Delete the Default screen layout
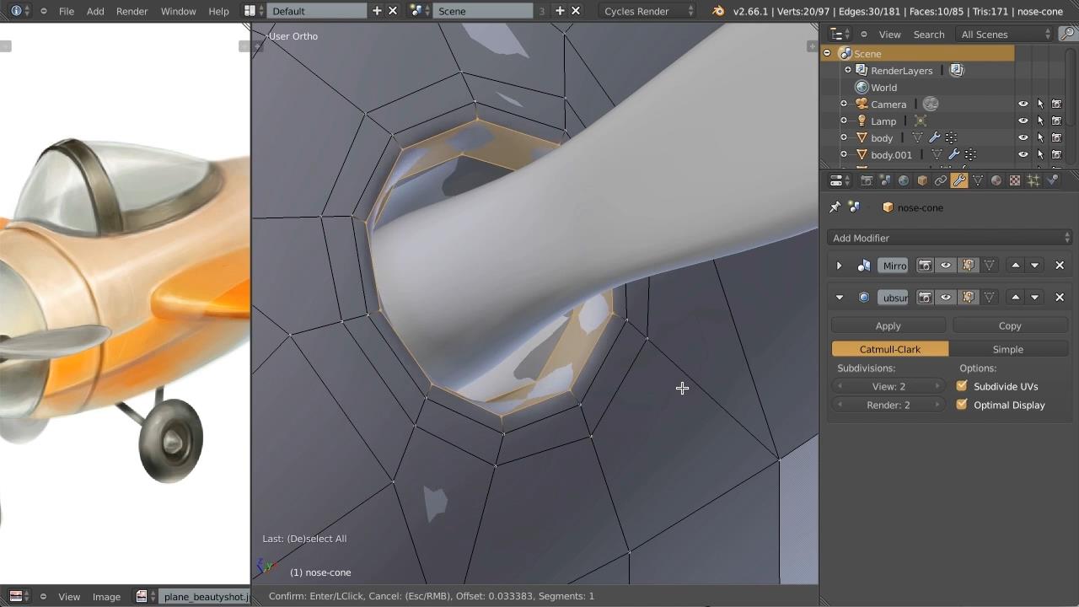 [393, 11]
